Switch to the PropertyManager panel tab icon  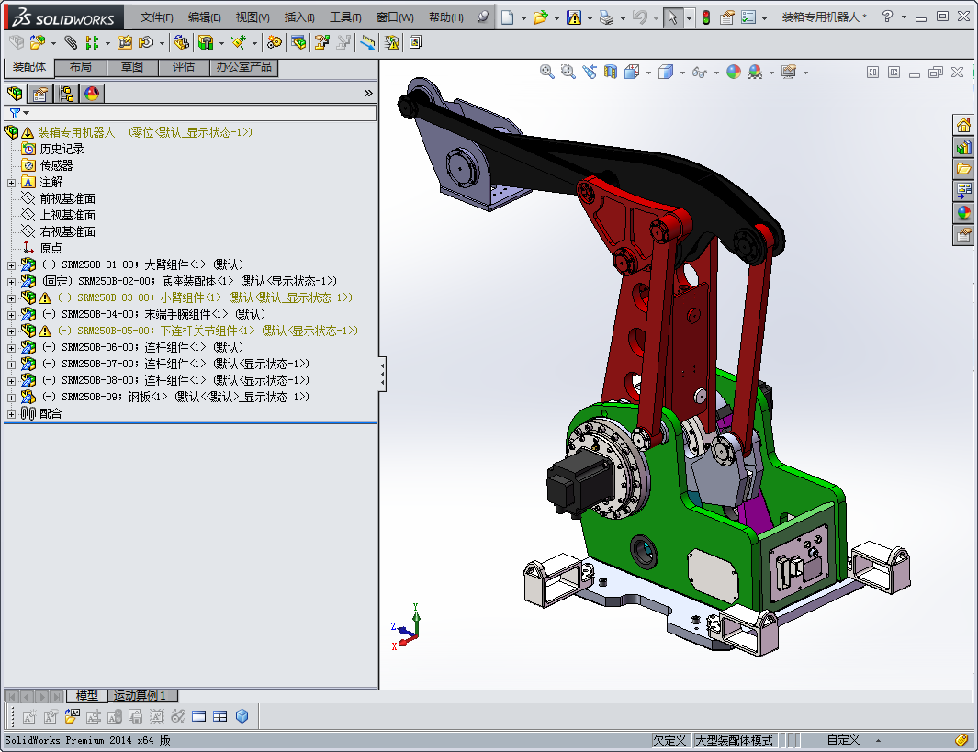(x=39, y=93)
